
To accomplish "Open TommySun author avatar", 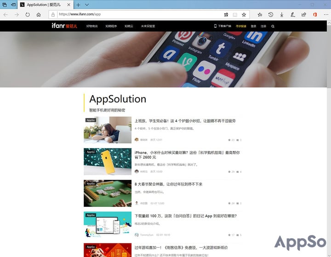I will pyautogui.click(x=137, y=234).
